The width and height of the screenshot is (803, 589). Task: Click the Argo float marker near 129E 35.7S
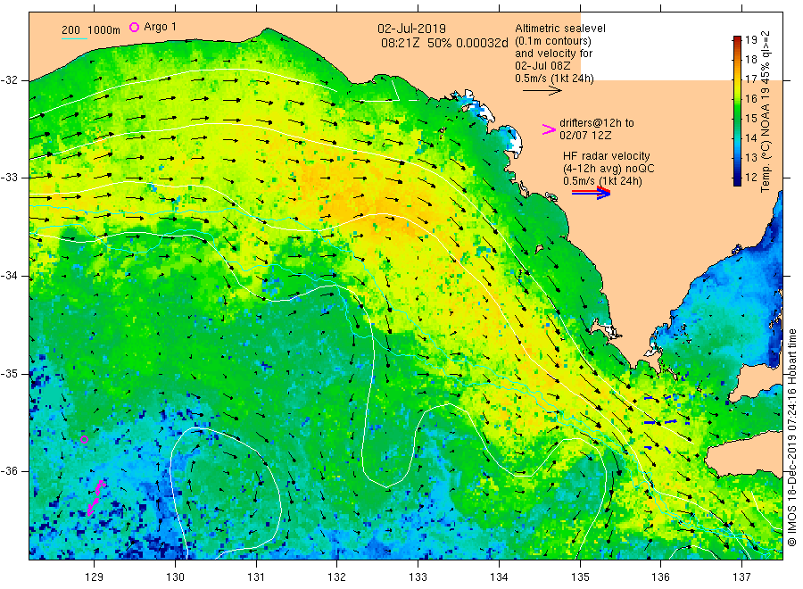[x=85, y=439]
